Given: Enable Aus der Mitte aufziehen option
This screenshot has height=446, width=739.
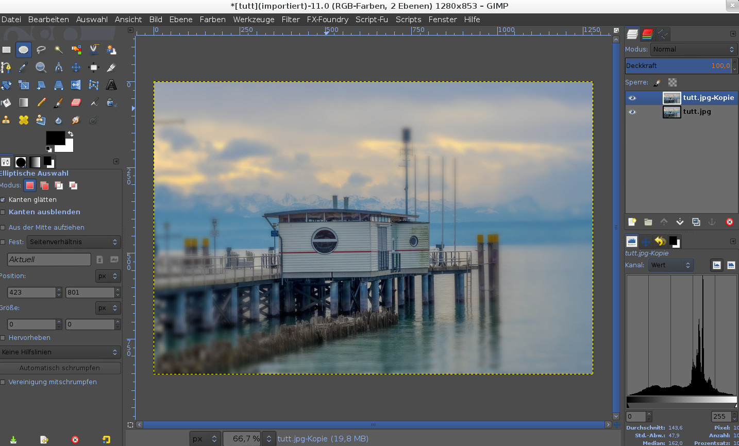Looking at the screenshot, I should click(3, 228).
